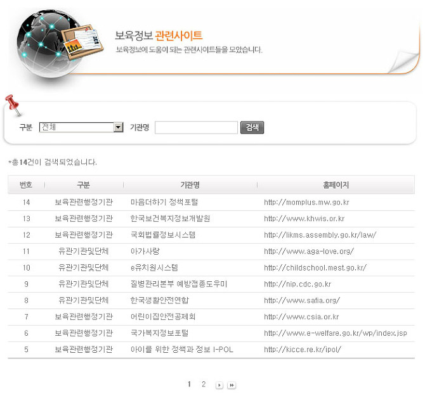Select the 한국생활안전연합 cell
Image resolution: width=425 pixels, height=394 pixels.
coord(160,300)
